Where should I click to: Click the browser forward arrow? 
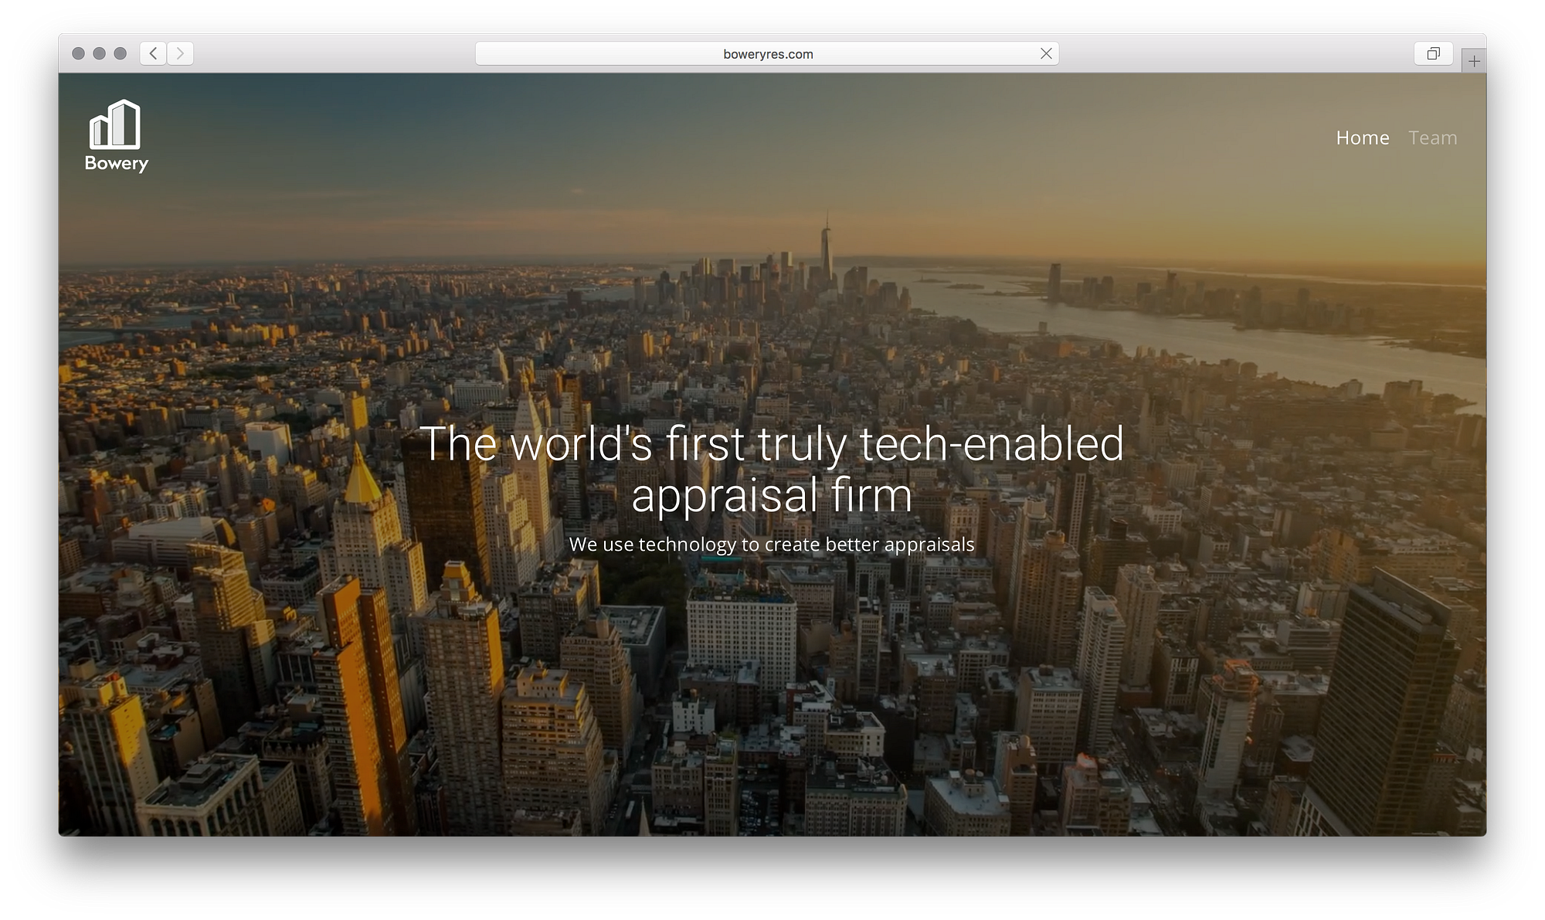180,53
